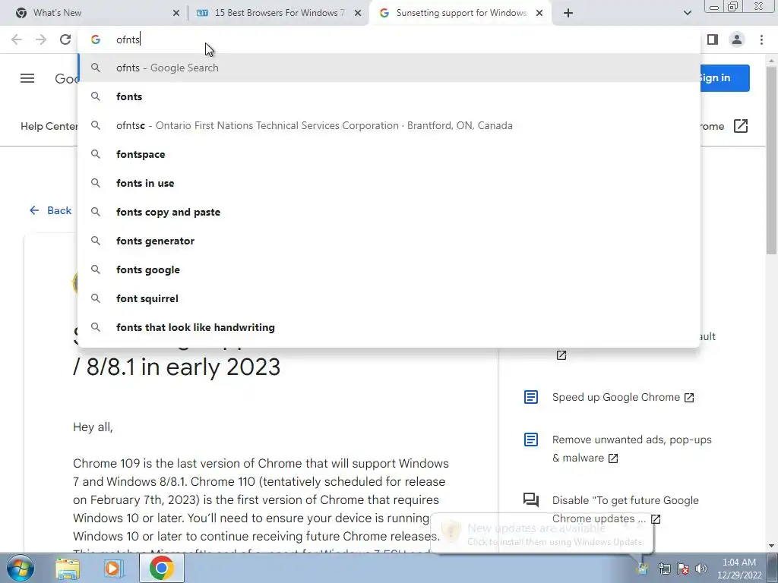Click the page vertical scrollbar thumb

point(771,161)
